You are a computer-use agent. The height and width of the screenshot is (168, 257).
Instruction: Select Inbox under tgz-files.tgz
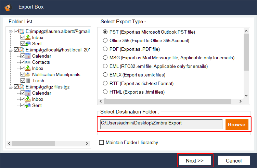38,99
